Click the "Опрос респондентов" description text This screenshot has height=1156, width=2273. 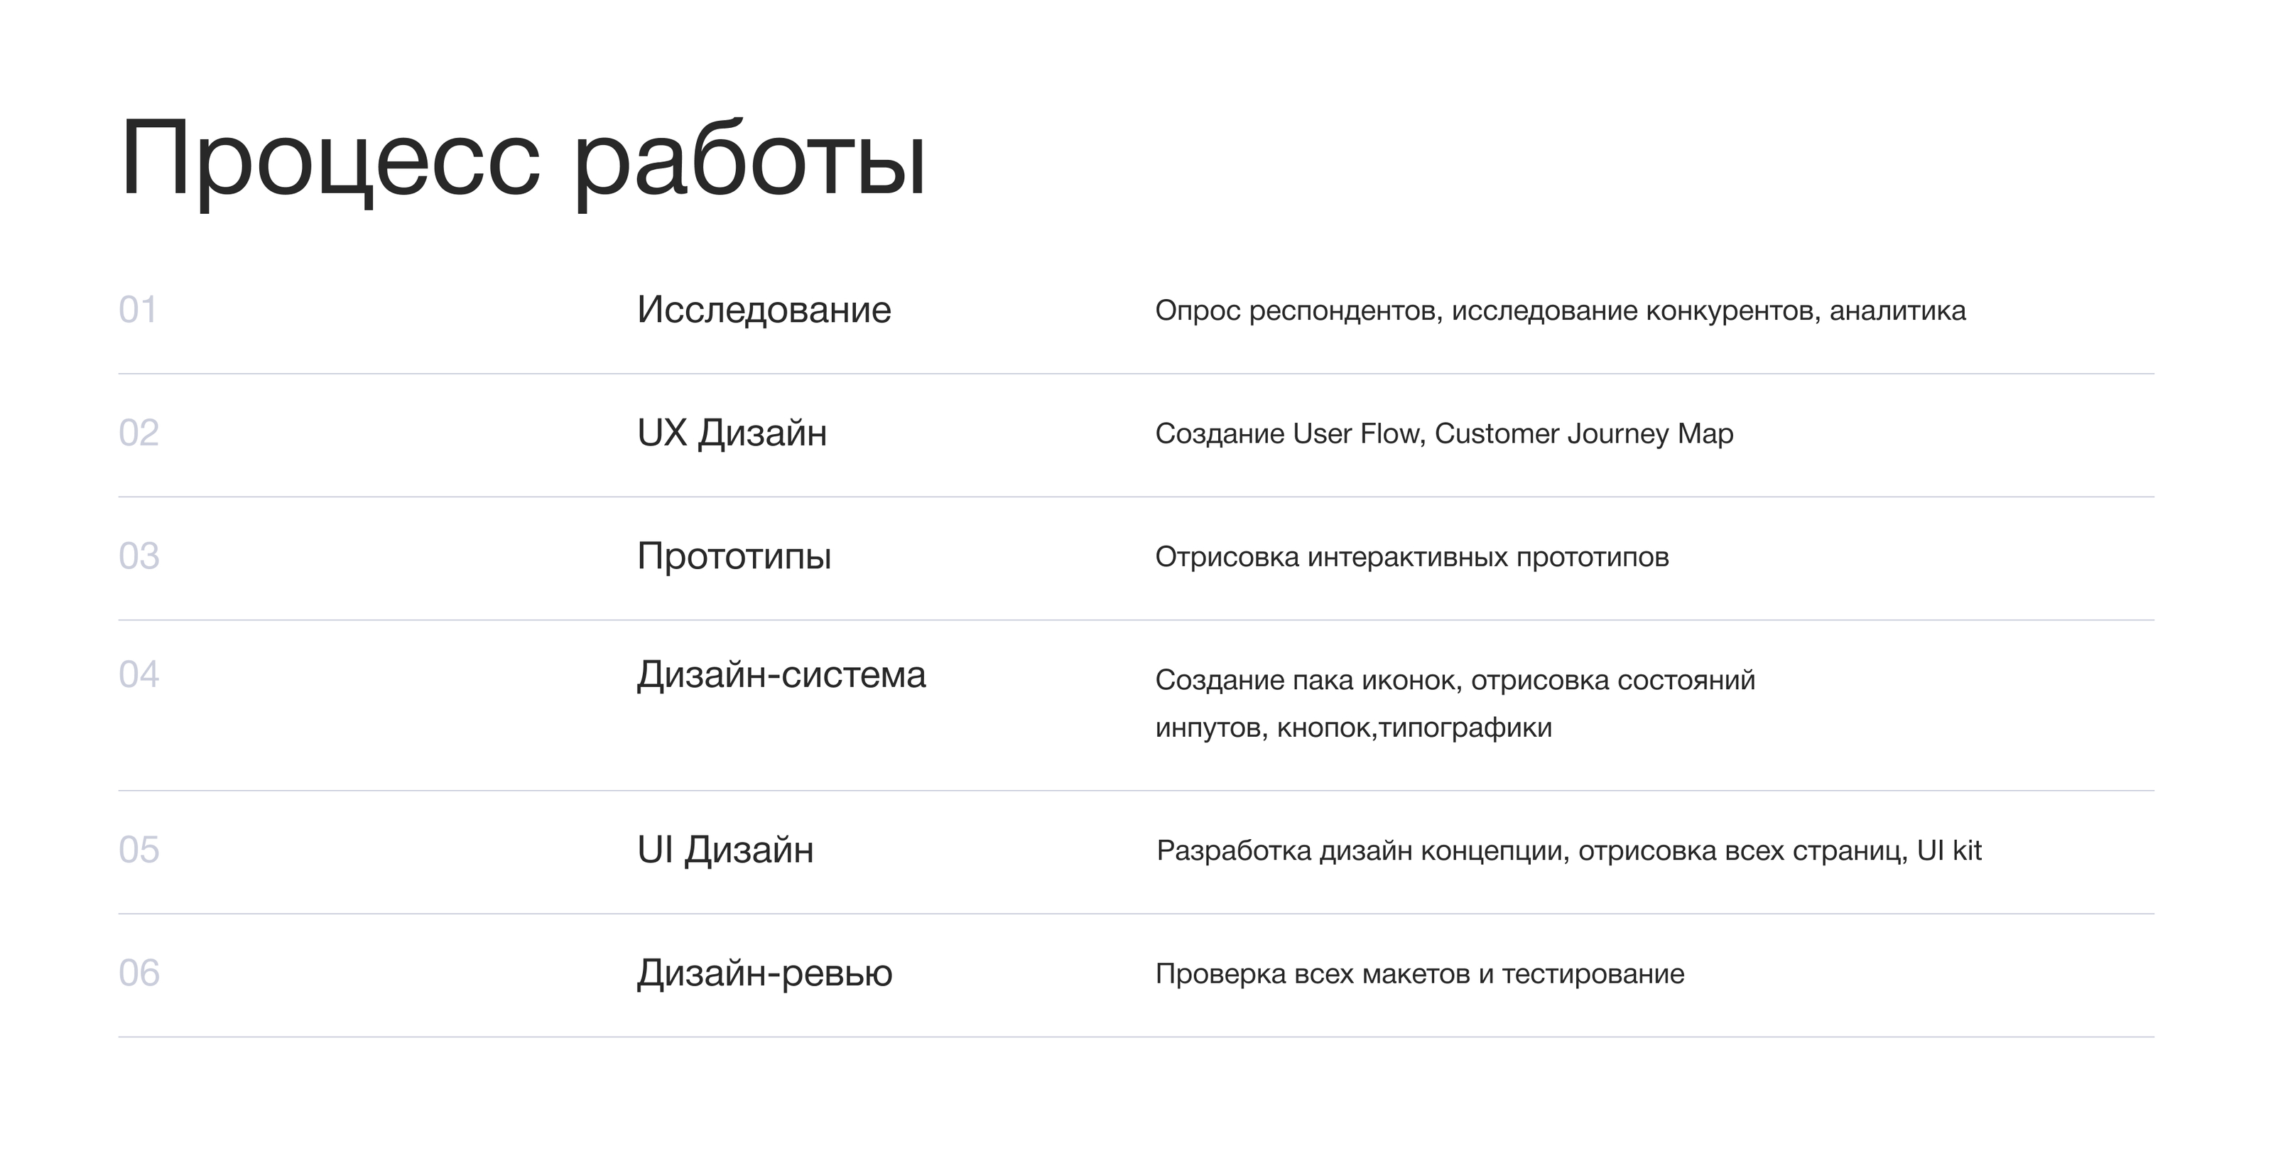click(1560, 310)
